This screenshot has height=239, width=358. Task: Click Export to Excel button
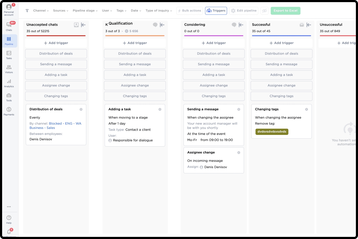285,11
